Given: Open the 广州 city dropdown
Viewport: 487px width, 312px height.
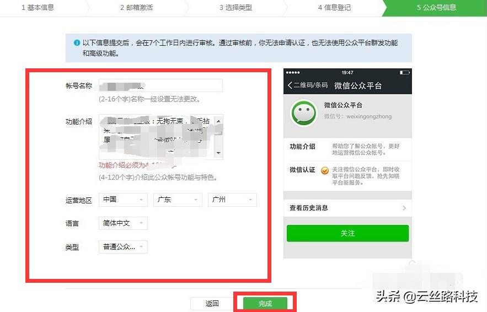Looking at the screenshot, I should click(232, 200).
